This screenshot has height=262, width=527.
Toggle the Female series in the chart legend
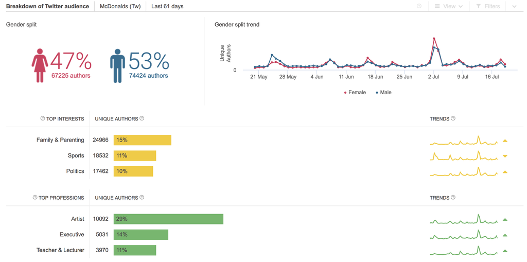pyautogui.click(x=355, y=93)
